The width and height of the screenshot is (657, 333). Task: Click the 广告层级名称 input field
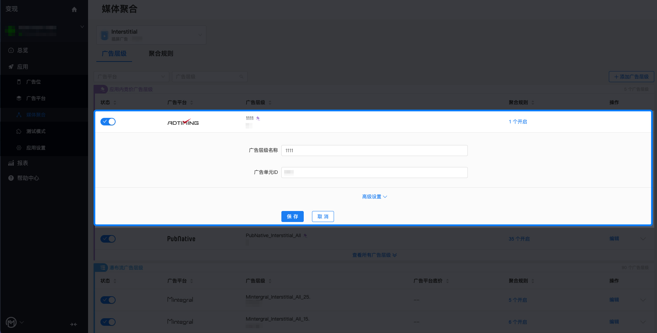(375, 151)
